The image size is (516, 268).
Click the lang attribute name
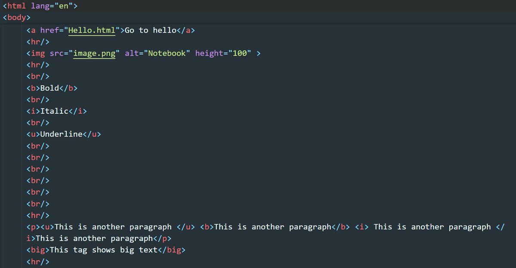[40, 7]
